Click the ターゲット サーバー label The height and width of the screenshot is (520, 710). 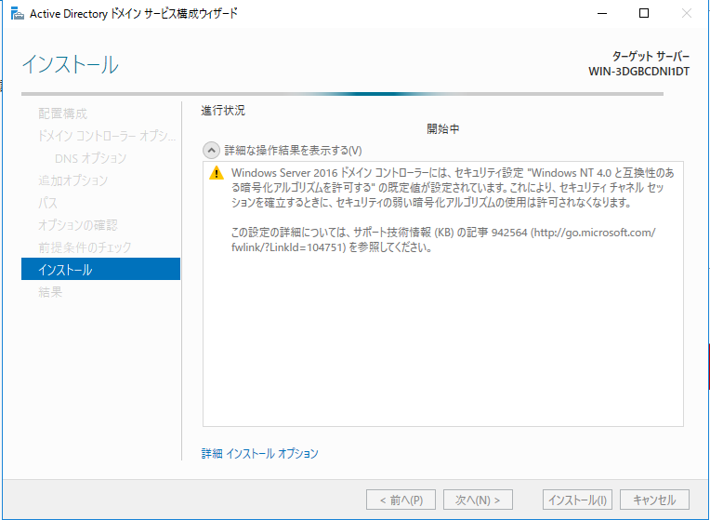pos(651,56)
